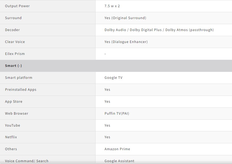Viewport: 232px width, 164px height.
Task: Click the Clear Voice label
Action: point(15,42)
